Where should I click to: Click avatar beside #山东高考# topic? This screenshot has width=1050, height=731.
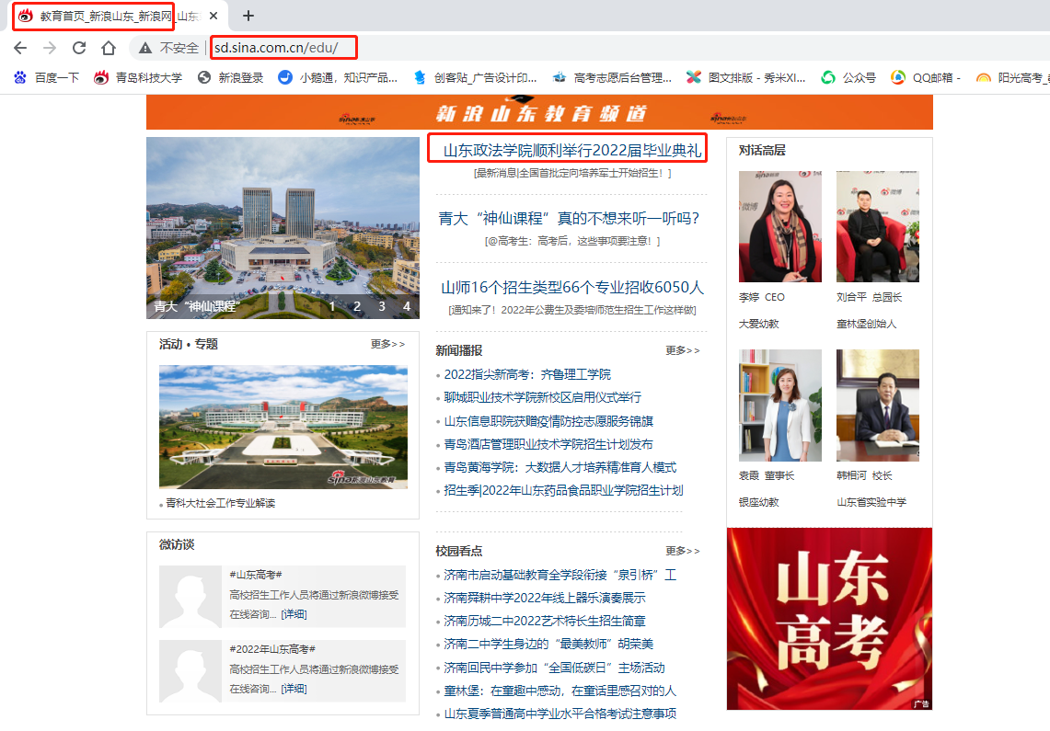click(190, 597)
